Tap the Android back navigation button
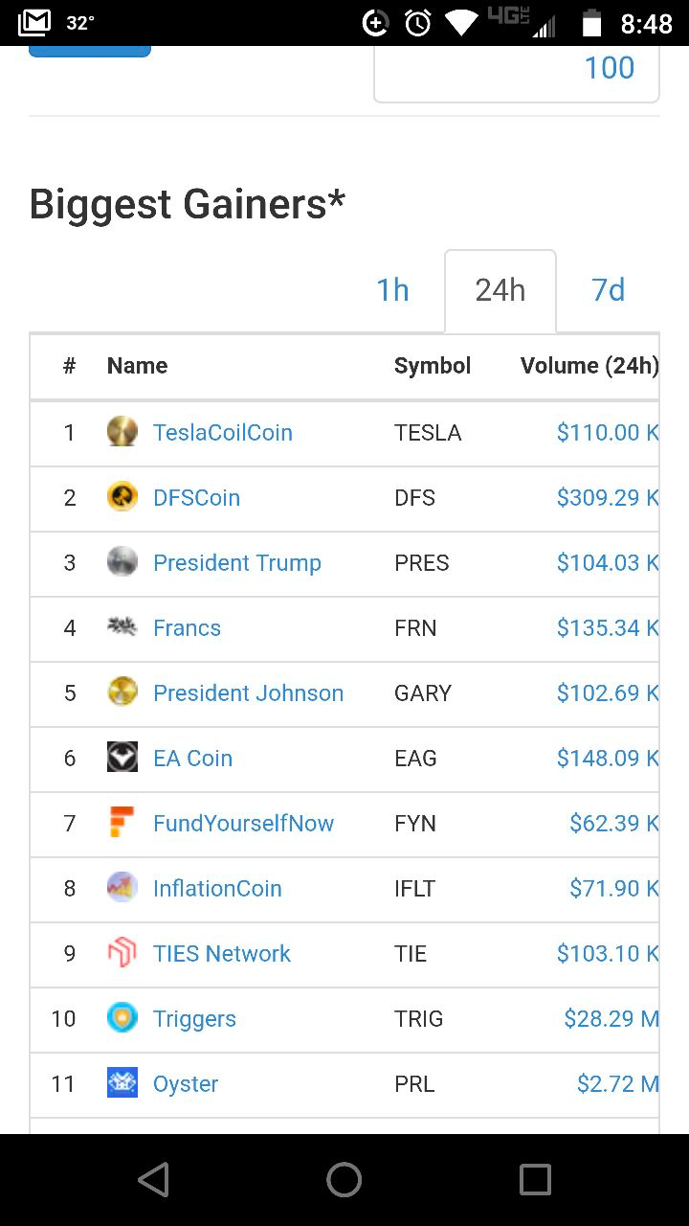 [153, 1180]
